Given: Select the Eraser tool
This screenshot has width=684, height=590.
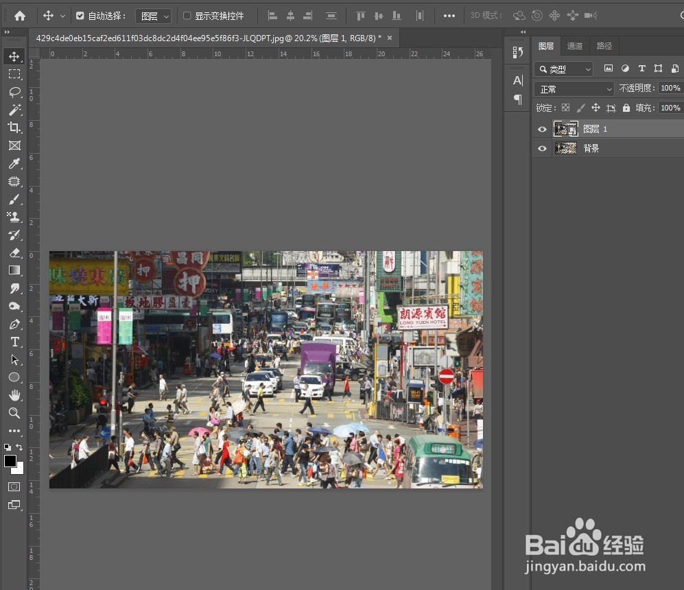Looking at the screenshot, I should coord(14,252).
